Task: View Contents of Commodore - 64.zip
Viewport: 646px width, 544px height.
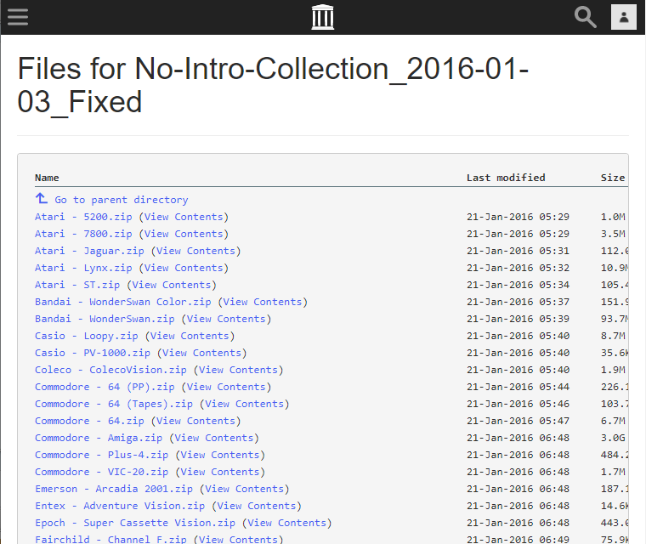Action: click(x=195, y=421)
